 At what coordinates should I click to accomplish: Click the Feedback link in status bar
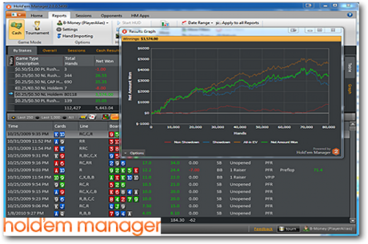(263, 229)
